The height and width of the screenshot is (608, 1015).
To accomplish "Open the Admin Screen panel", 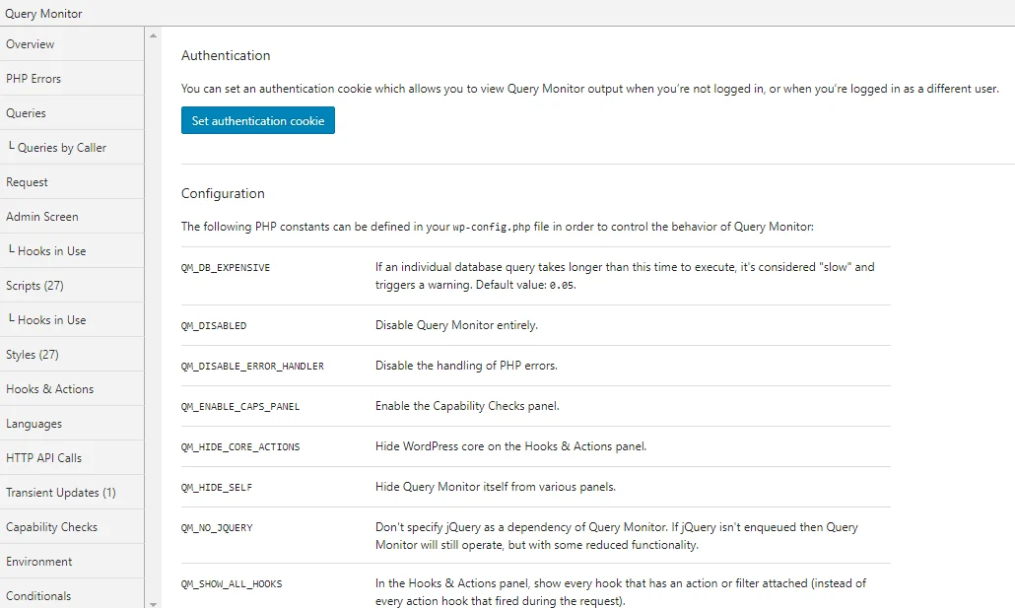I will pos(72,216).
